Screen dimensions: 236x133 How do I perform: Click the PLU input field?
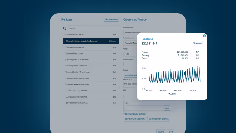(130, 96)
